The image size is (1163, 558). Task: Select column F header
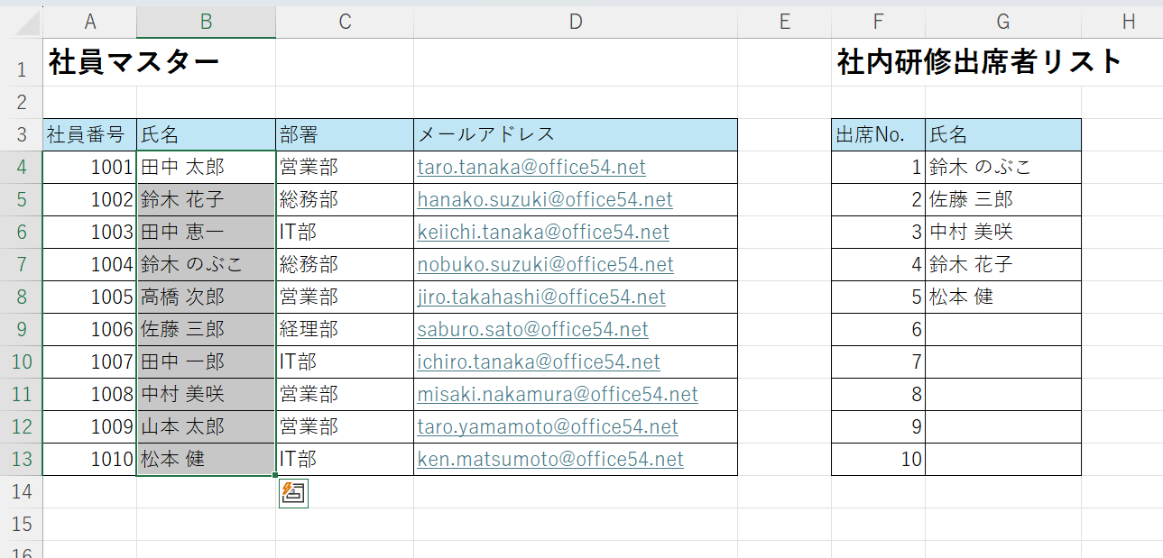coord(878,23)
